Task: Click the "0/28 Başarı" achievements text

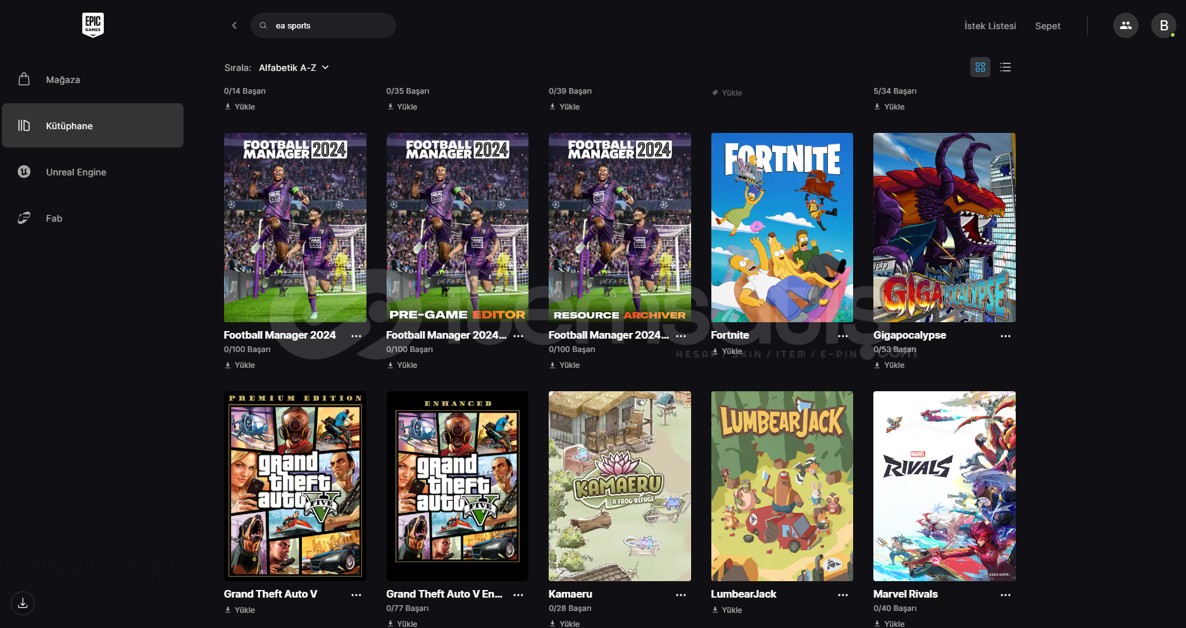Action: pos(570,608)
